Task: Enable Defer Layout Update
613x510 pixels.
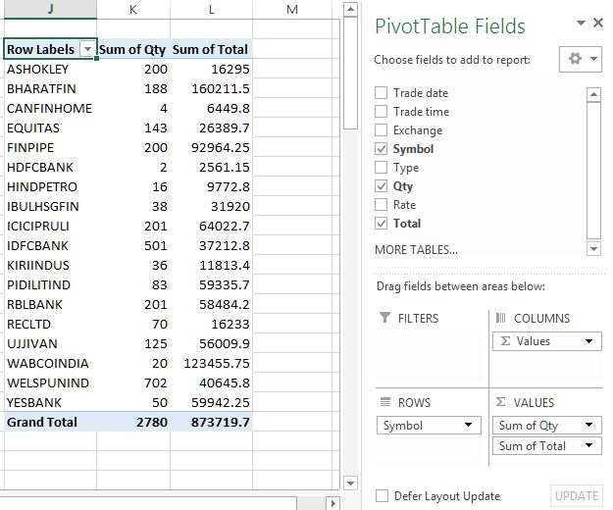Action: [382, 496]
